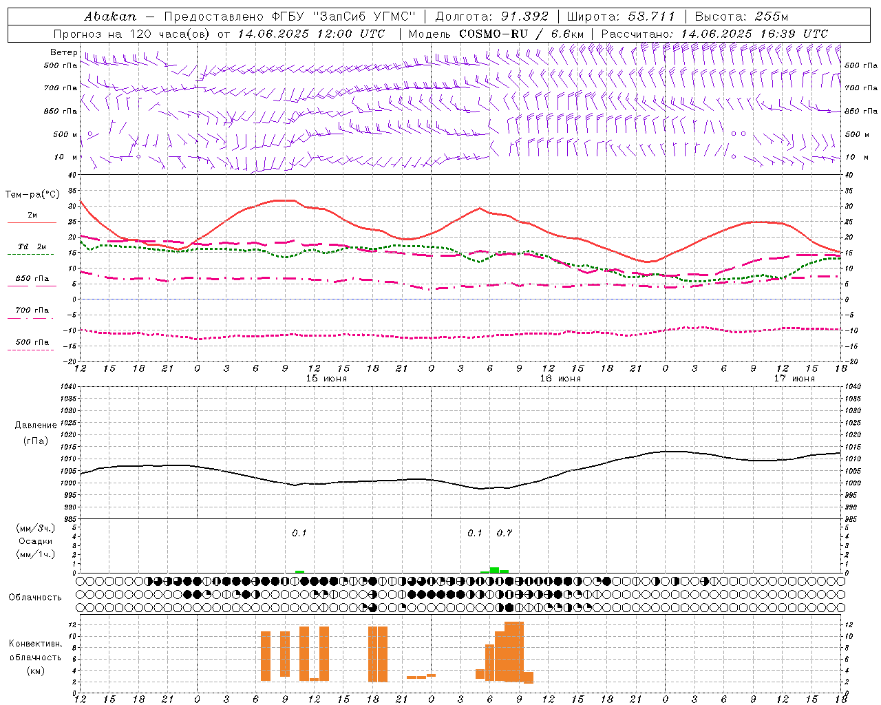Click the computed time 14.06.2025 16:39 UTC

[754, 34]
